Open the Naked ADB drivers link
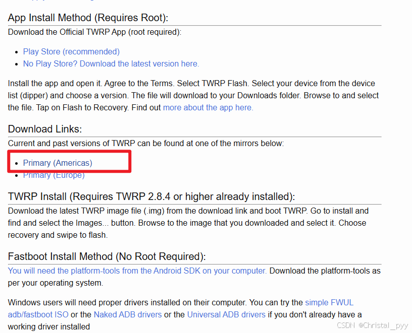 point(128,314)
